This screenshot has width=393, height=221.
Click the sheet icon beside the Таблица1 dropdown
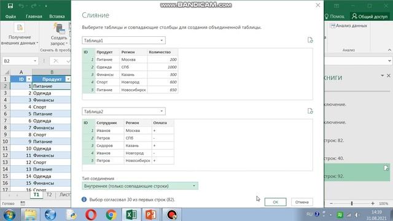[310, 40]
